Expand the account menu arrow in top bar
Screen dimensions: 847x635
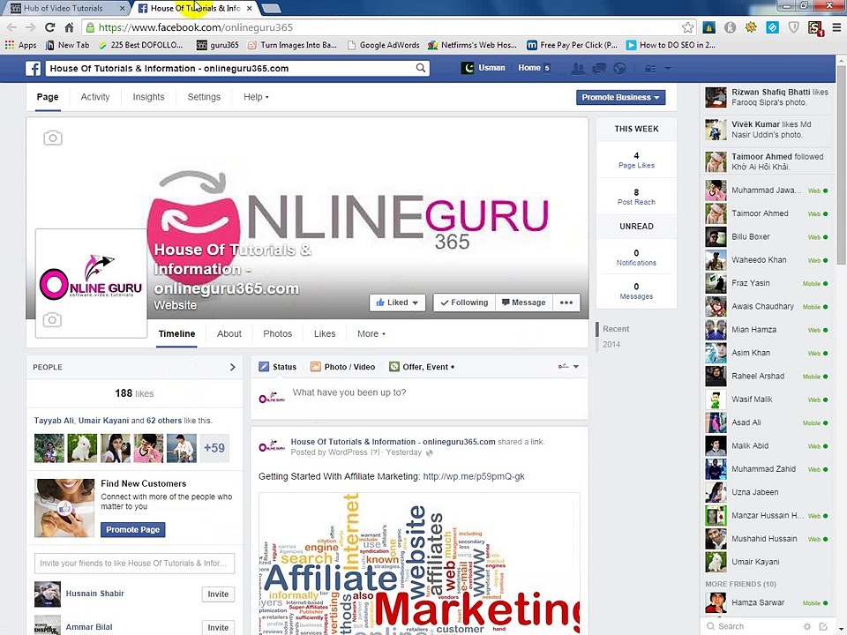pyautogui.click(x=668, y=69)
